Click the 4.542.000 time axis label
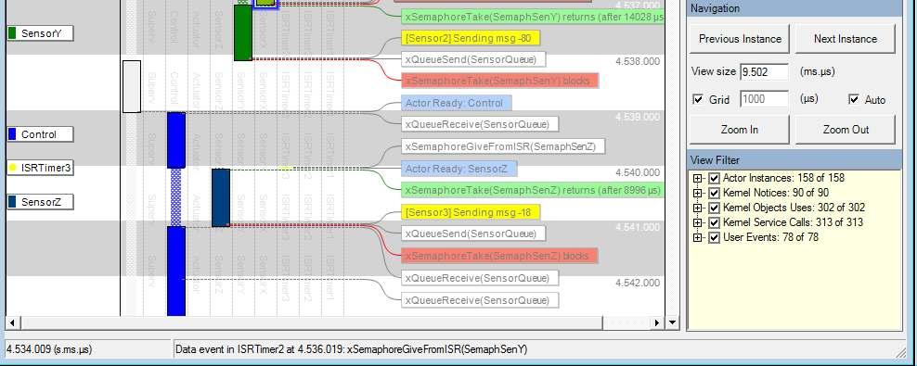This screenshot has height=366, width=917. 638,284
